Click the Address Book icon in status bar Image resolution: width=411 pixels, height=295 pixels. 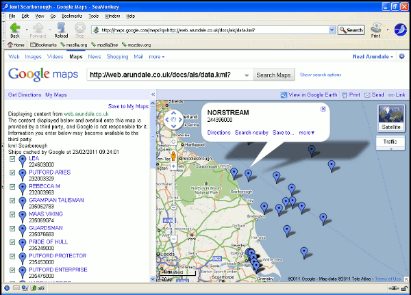coord(34,288)
